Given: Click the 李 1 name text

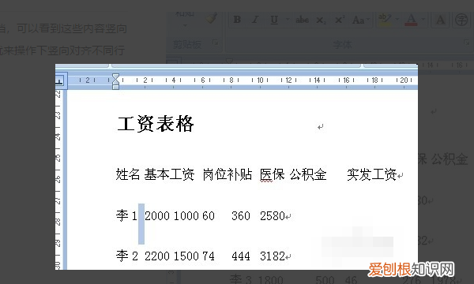Looking at the screenshot, I should (x=126, y=215).
